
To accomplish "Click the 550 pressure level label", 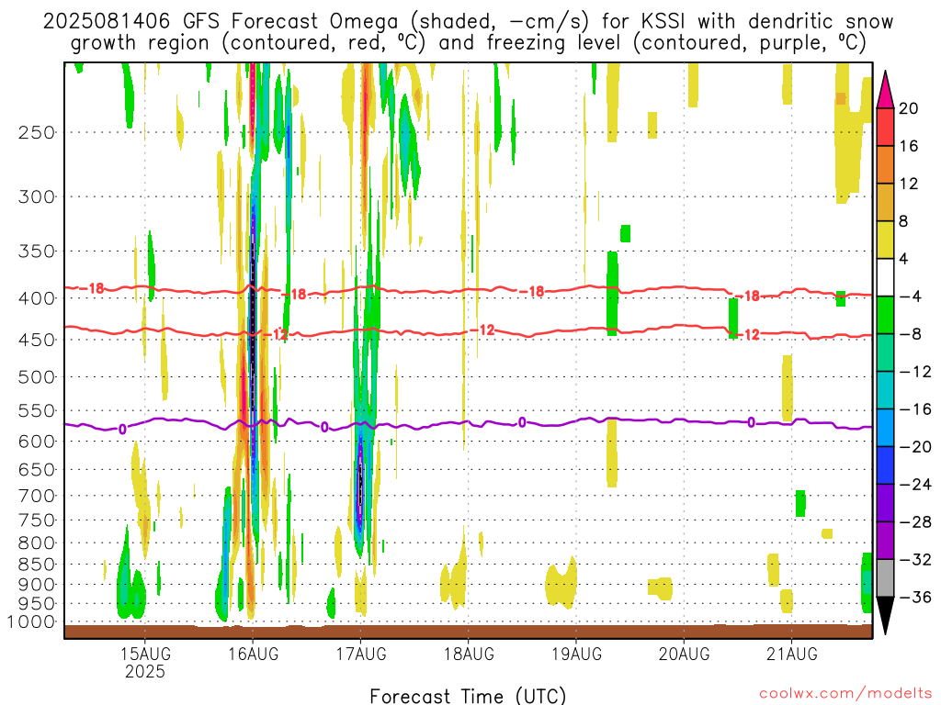I will pos(37,410).
